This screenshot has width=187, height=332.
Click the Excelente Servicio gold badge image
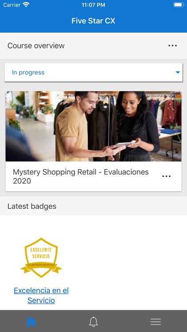pyautogui.click(x=41, y=258)
